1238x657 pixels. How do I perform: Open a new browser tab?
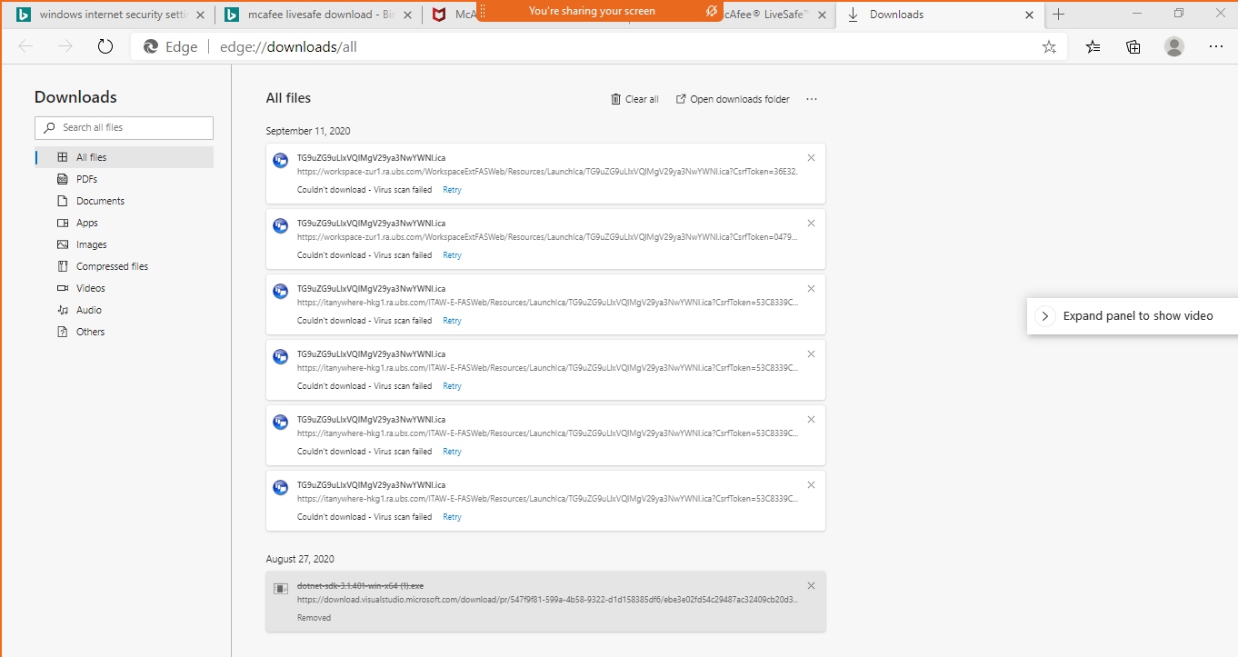pos(1059,15)
